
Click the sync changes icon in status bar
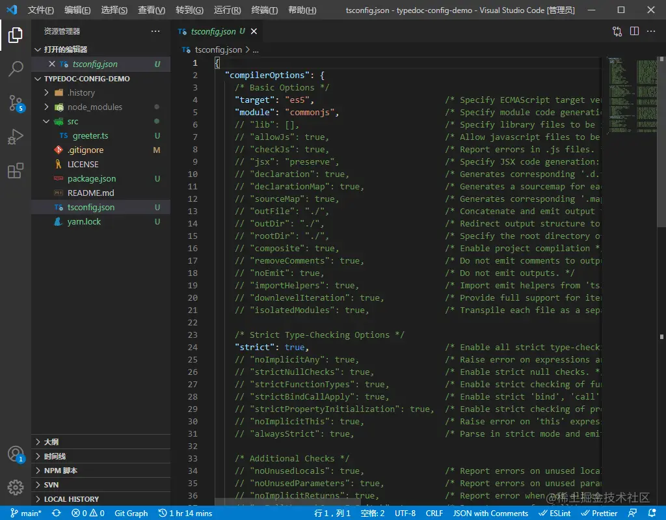pyautogui.click(x=57, y=513)
